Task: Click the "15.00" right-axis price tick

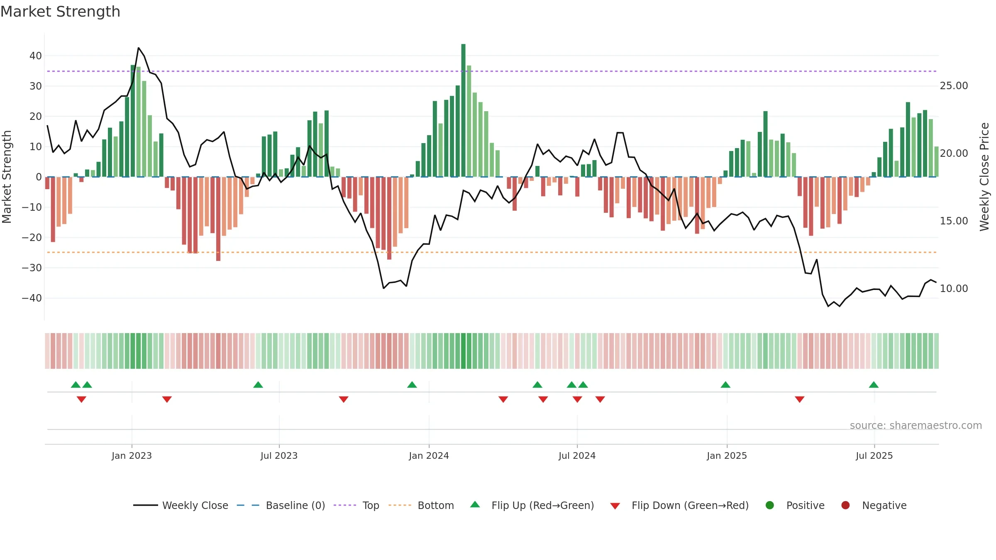Action: pos(954,221)
